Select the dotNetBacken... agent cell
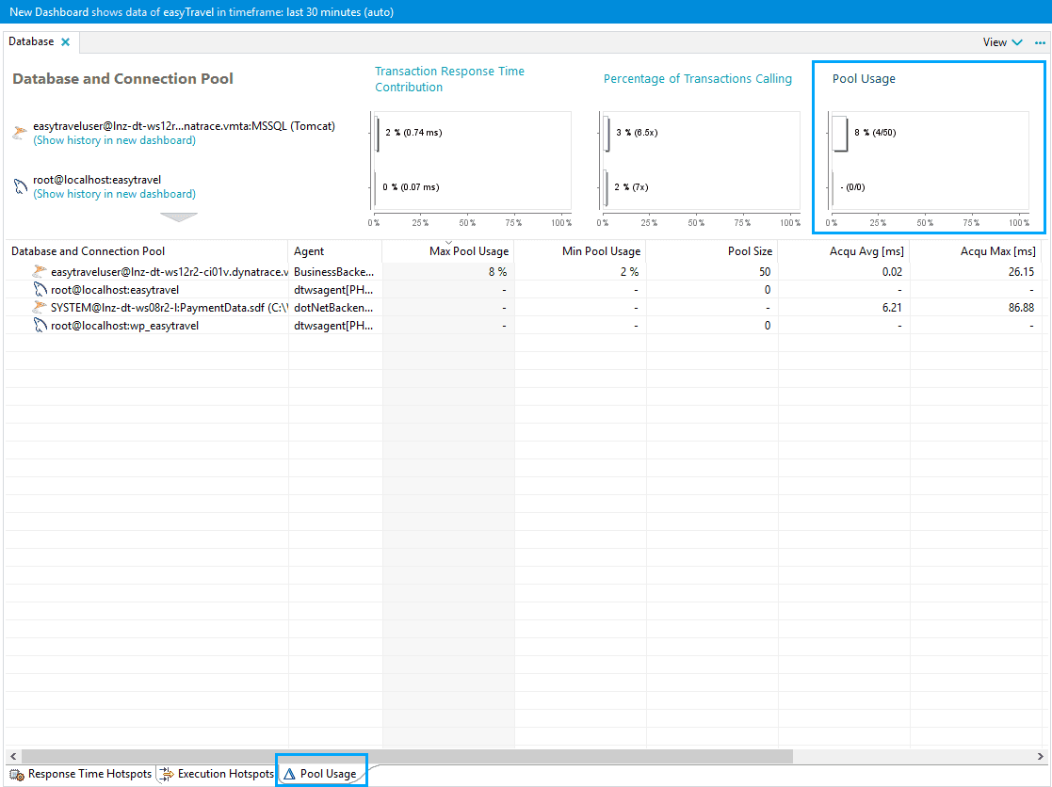1052x787 pixels. [x=334, y=308]
